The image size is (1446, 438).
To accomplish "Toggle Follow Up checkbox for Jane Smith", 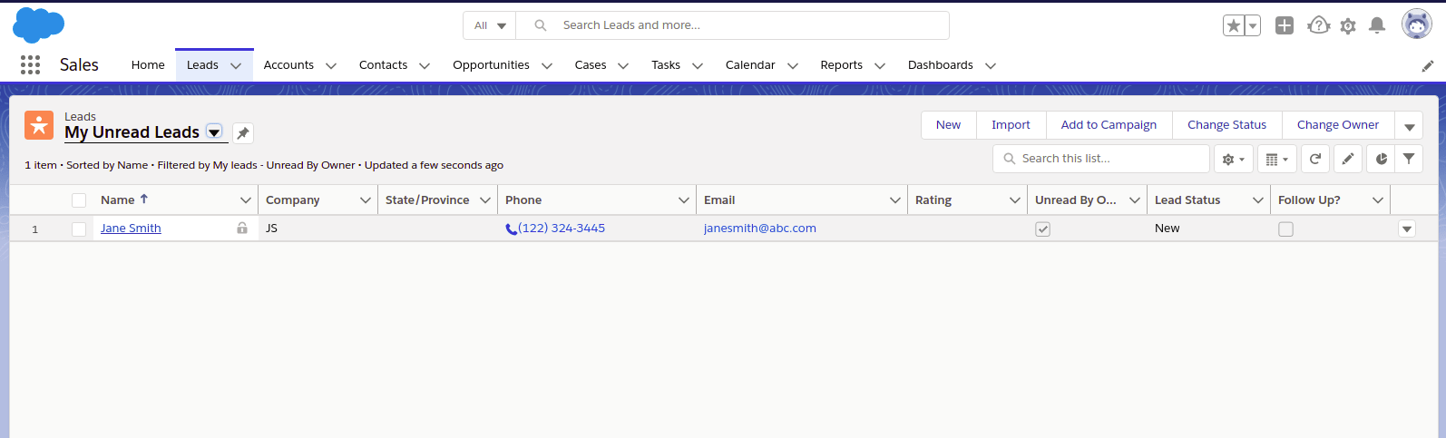I will pyautogui.click(x=1285, y=229).
